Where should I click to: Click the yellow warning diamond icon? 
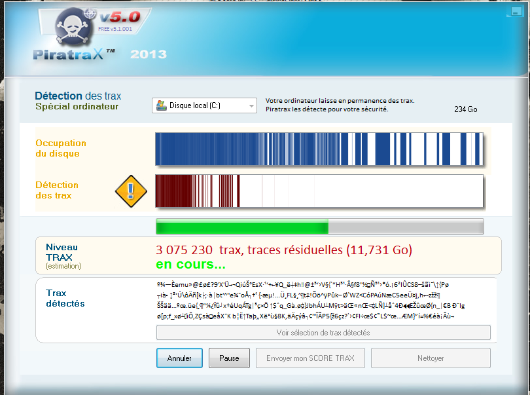(131, 191)
